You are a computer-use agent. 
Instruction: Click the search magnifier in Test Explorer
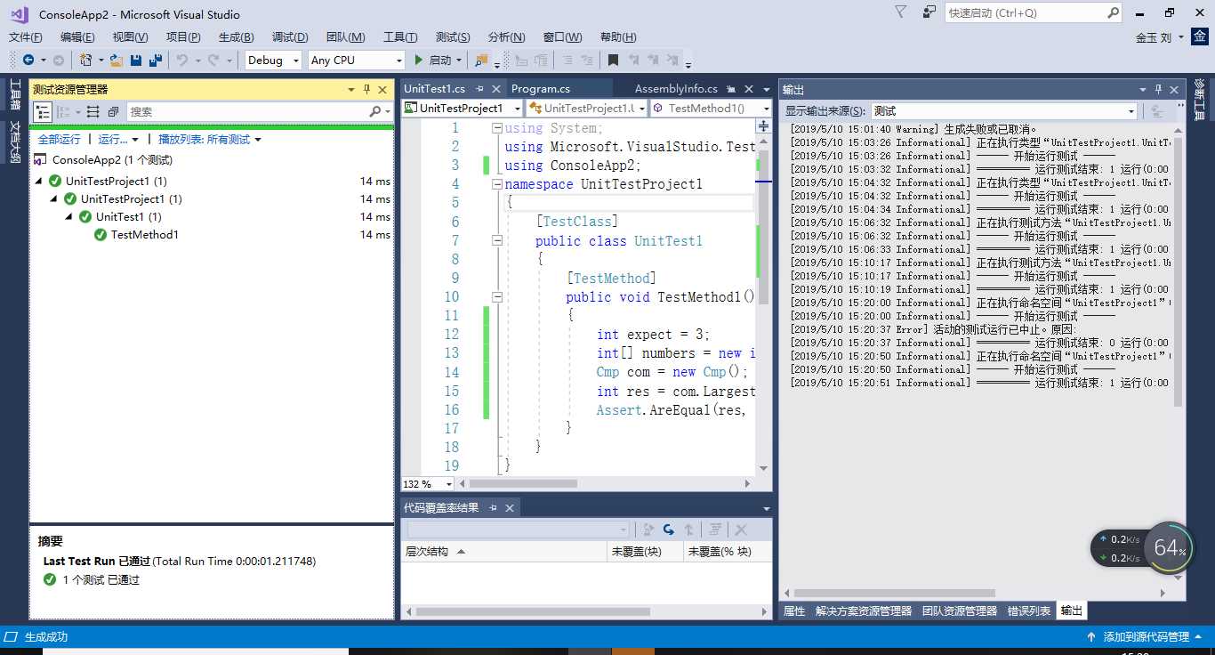[x=375, y=111]
